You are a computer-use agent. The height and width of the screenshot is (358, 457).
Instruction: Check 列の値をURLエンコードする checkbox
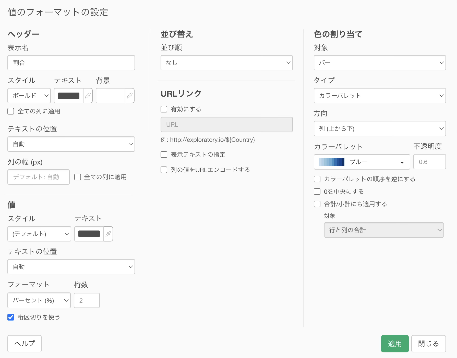164,170
